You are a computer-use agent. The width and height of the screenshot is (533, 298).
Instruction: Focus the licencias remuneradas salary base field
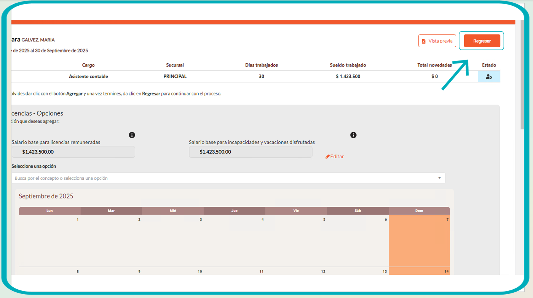(73, 152)
